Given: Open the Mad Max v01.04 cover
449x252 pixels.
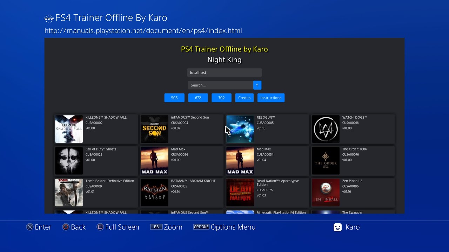Looking at the screenshot, I should tap(240, 161).
